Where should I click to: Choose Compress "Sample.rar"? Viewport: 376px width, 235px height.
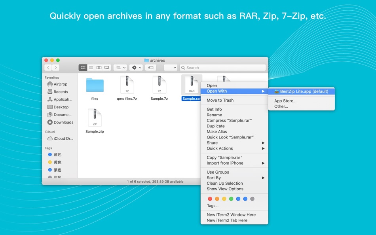tap(234, 120)
